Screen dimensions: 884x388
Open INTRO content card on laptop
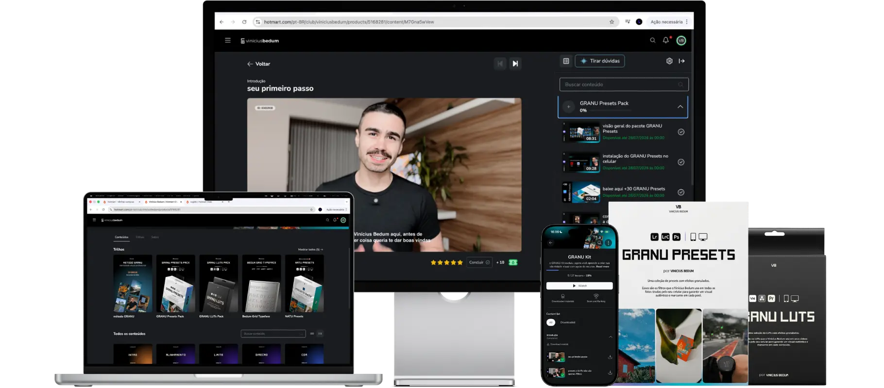133,354
